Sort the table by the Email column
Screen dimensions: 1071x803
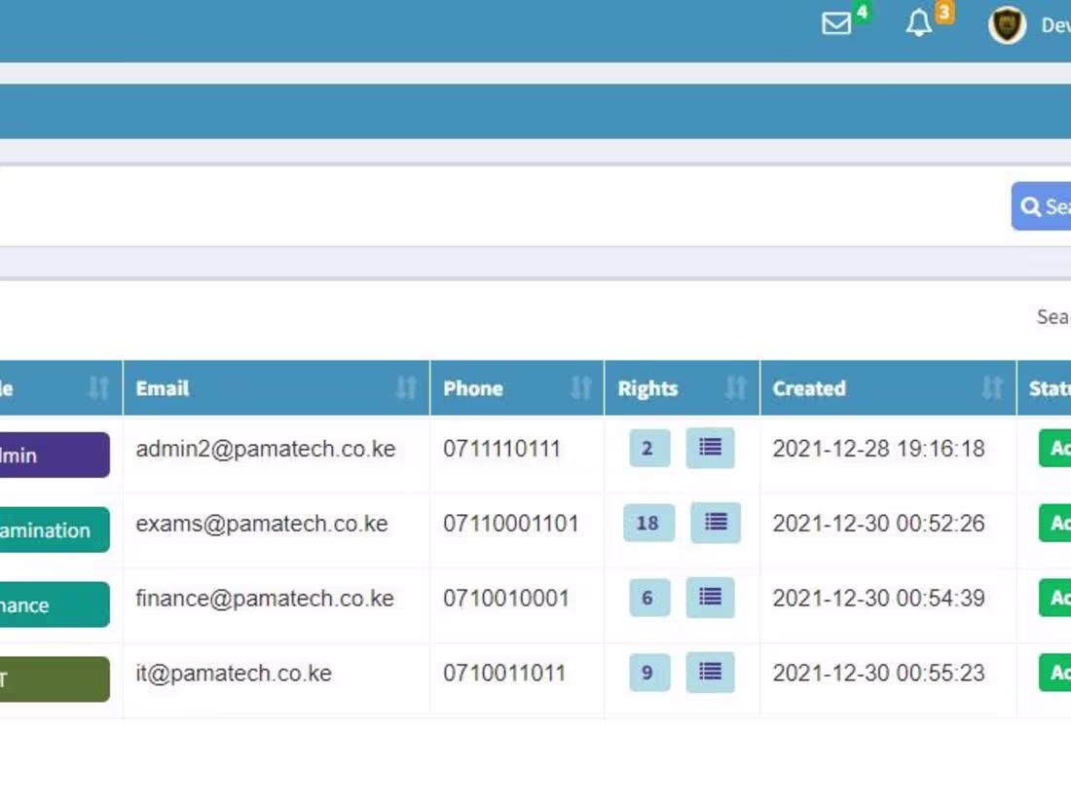pos(408,386)
